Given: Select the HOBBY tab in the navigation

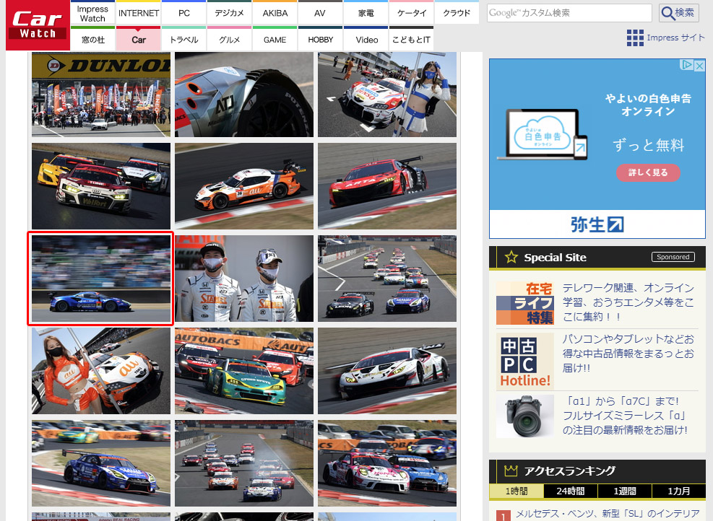Looking at the screenshot, I should 320,40.
